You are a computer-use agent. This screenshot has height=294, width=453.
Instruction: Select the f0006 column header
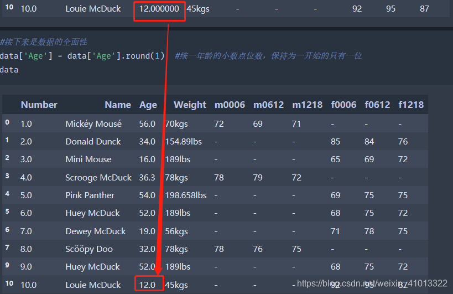[x=344, y=105]
